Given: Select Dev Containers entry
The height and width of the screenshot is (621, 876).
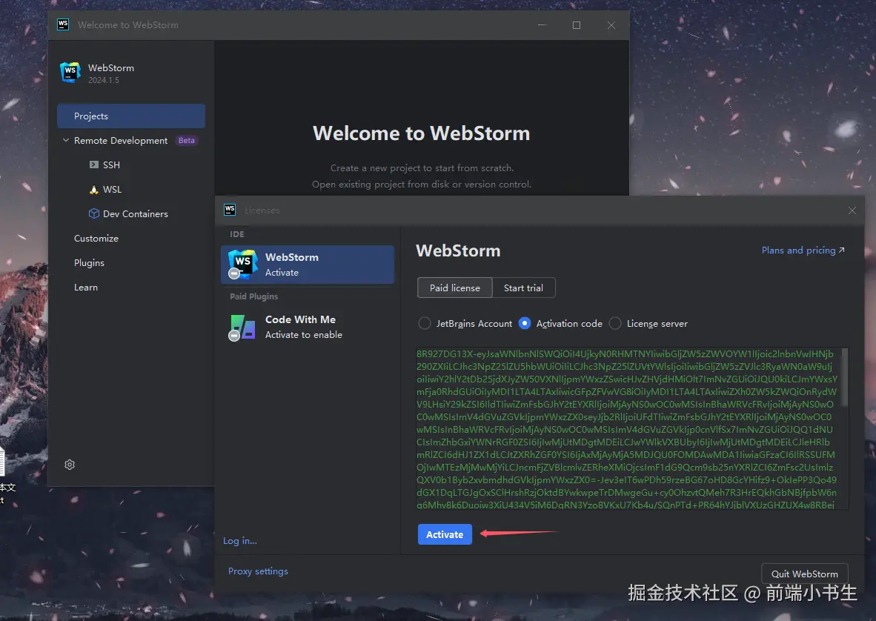Looking at the screenshot, I should tap(135, 214).
